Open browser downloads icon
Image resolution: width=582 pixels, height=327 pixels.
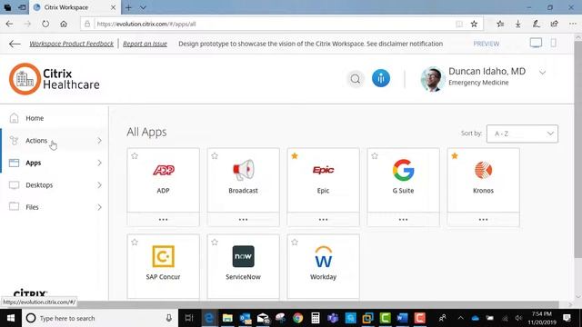click(517, 24)
